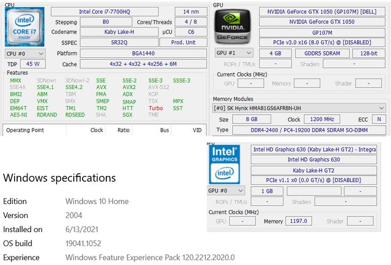The width and height of the screenshot is (391, 265).
Task: Click the Intel Core i7-7700HQ name field
Action: tap(104, 12)
